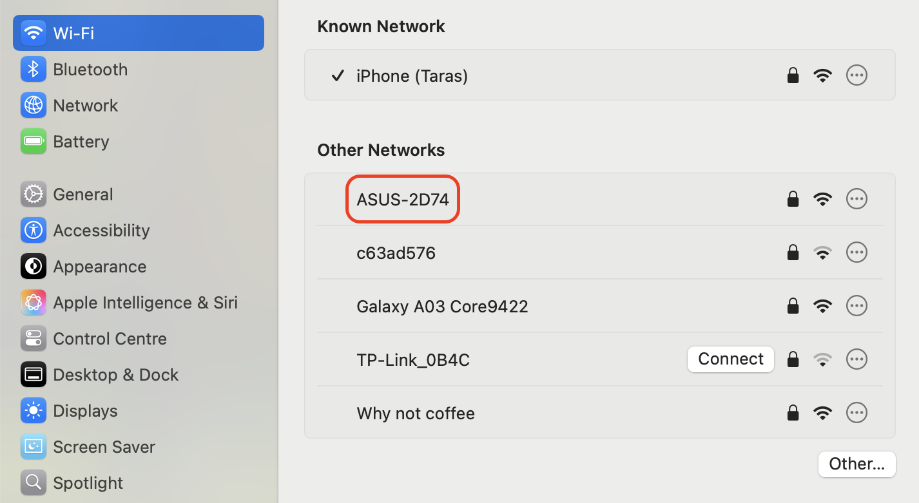Click the checkmark beside iPhone (Taras)
919x503 pixels.
[338, 75]
